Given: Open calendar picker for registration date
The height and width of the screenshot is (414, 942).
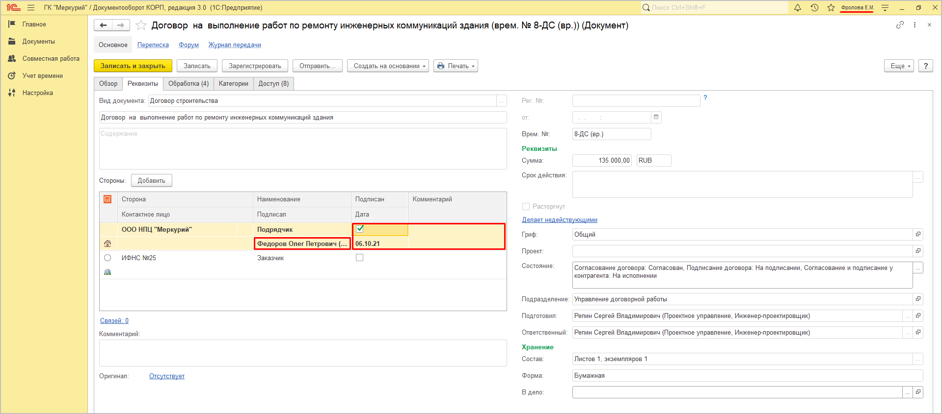Looking at the screenshot, I should point(656,117).
